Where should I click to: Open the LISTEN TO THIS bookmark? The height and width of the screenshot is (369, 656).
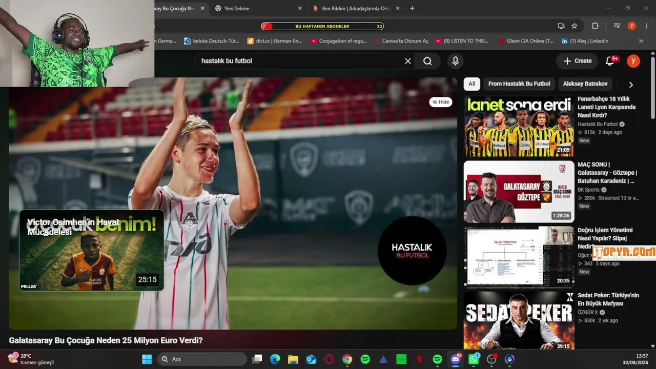tap(462, 41)
